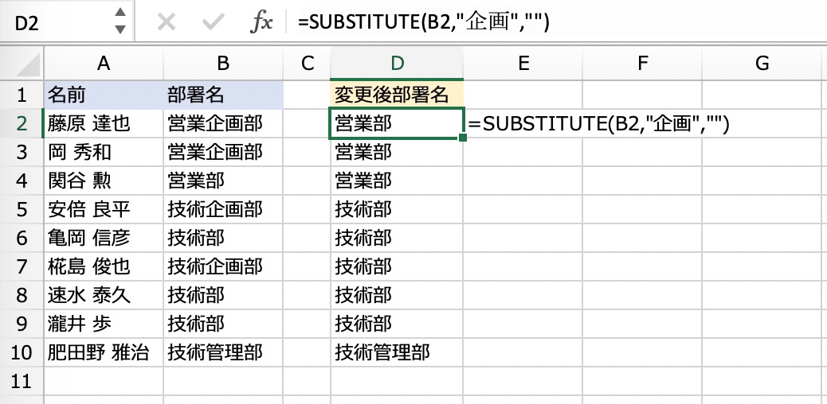Click the fill handle of cell D2
The width and height of the screenshot is (827, 404).
point(463,138)
